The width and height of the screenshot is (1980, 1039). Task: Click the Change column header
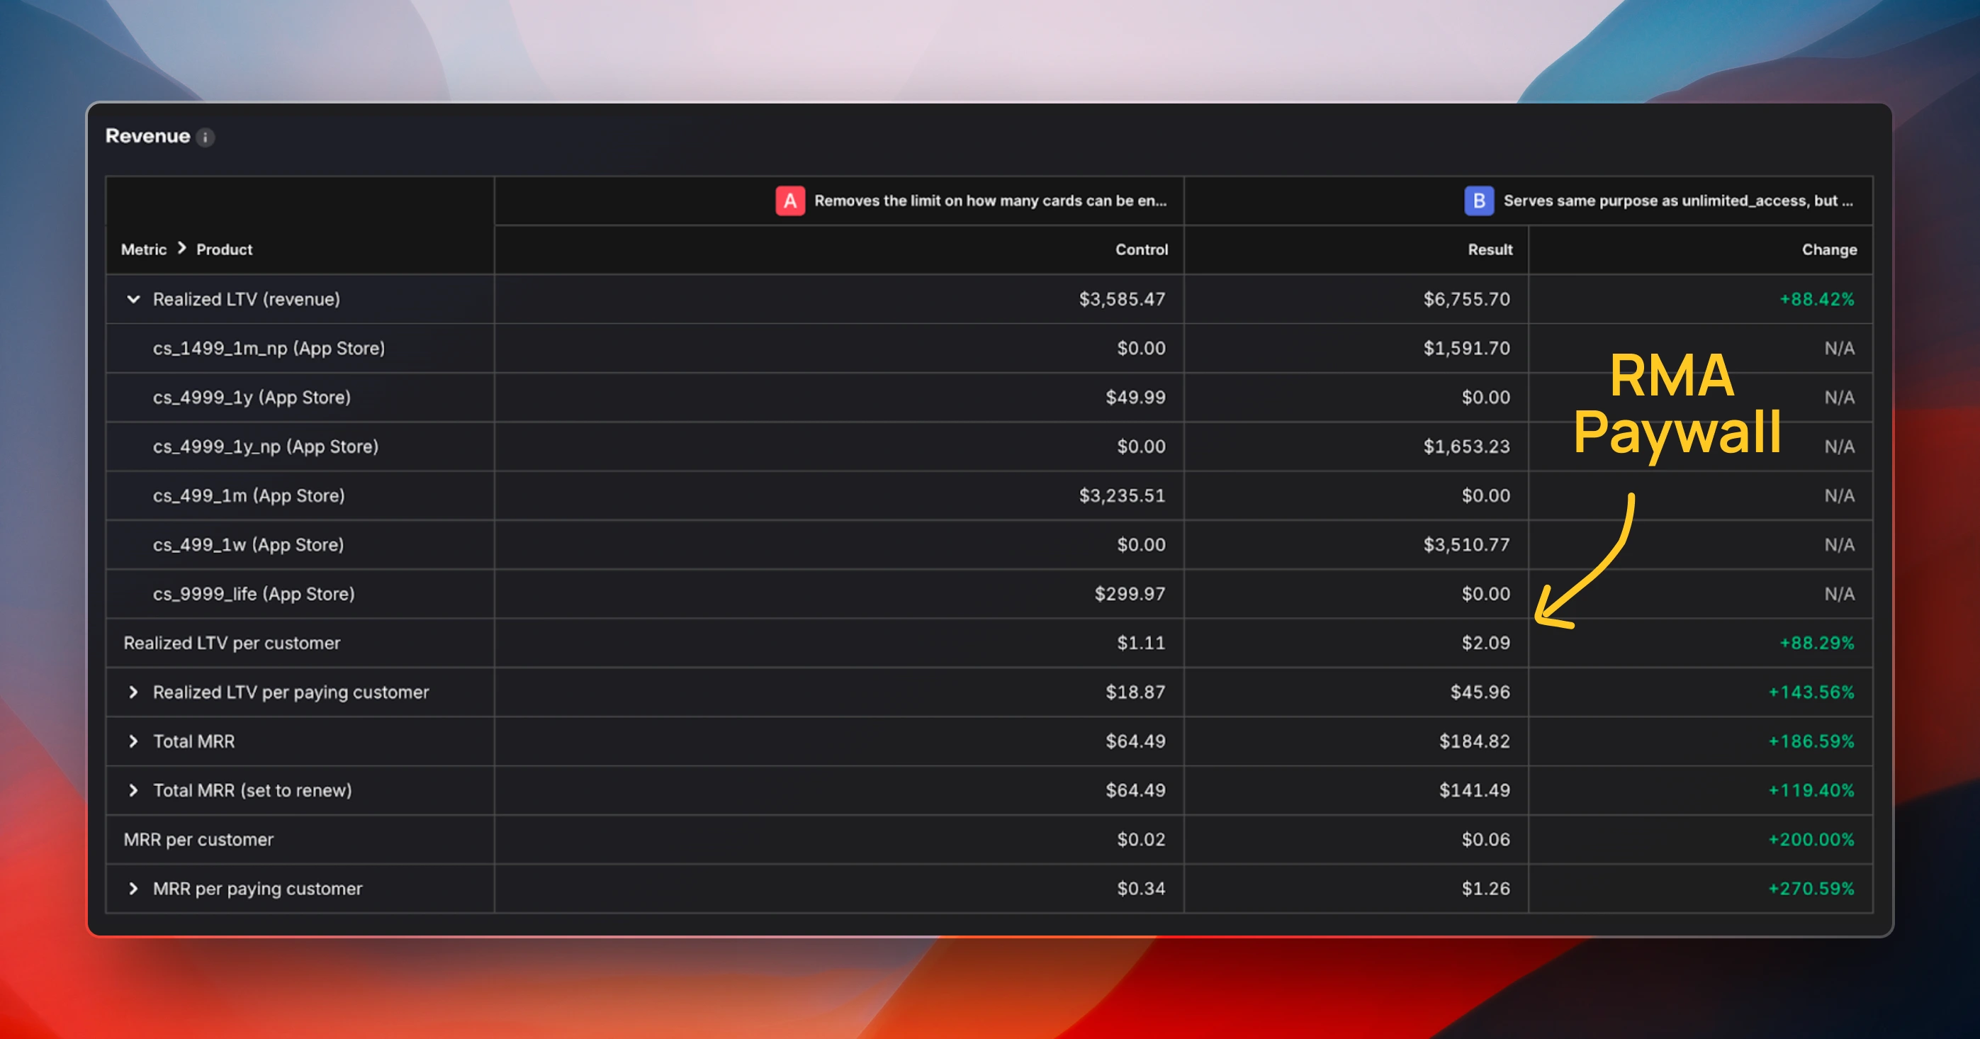[1828, 249]
